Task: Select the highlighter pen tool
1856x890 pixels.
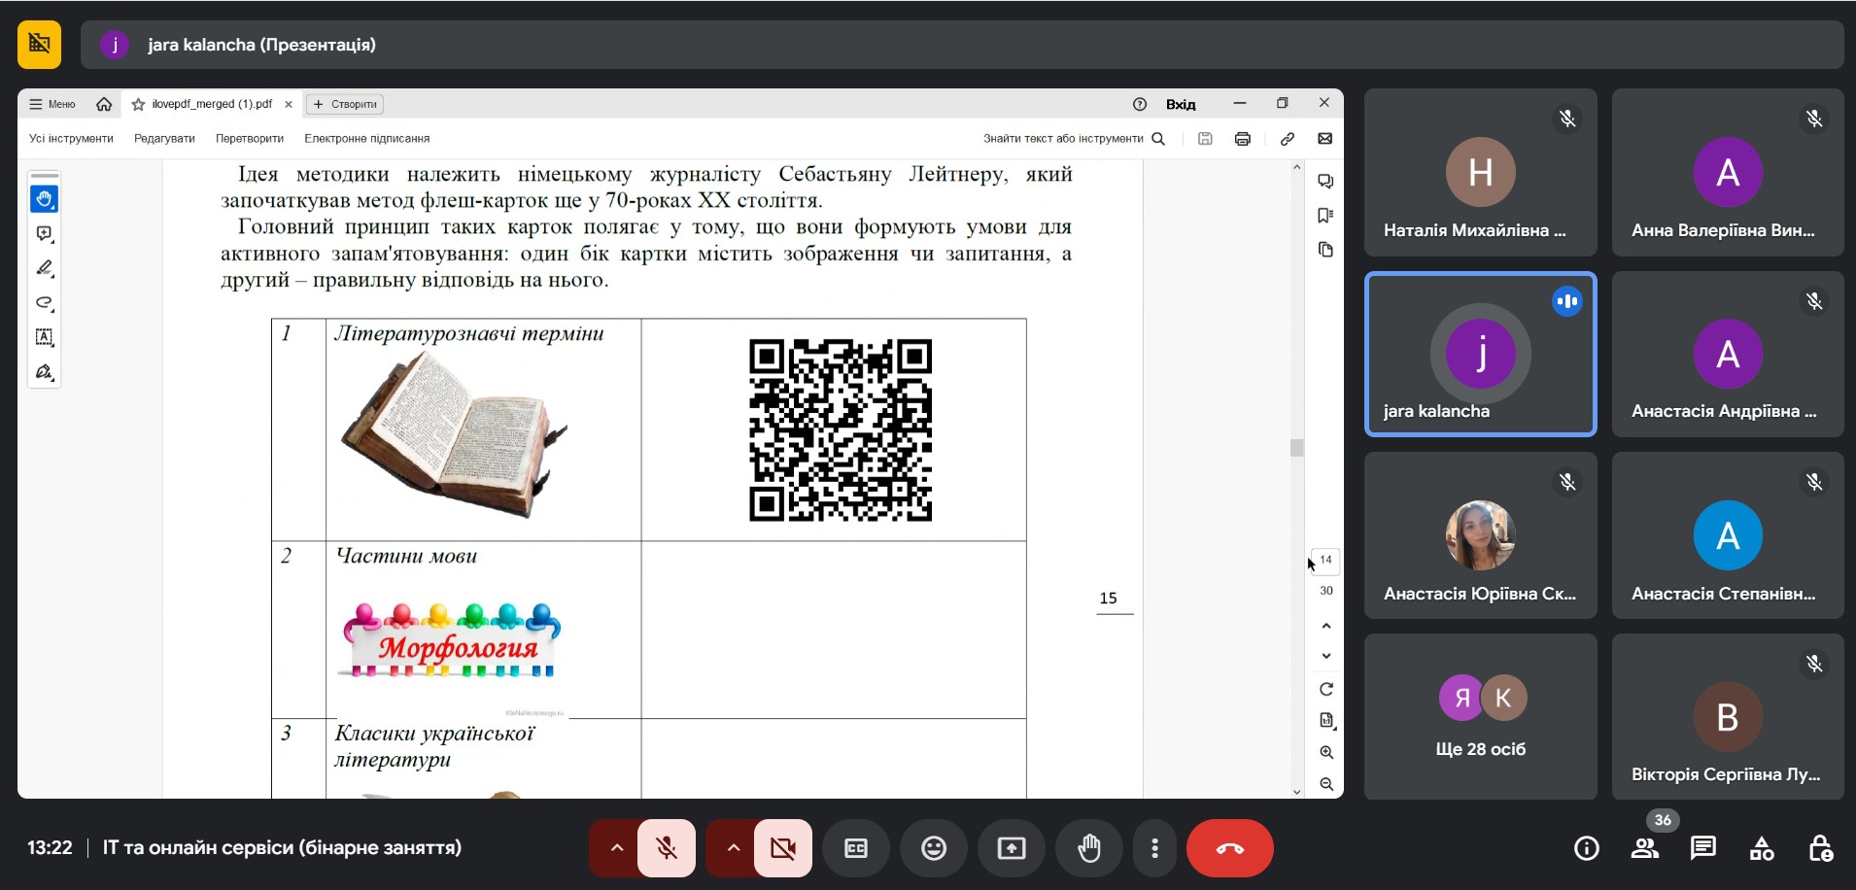Action: click(x=44, y=268)
